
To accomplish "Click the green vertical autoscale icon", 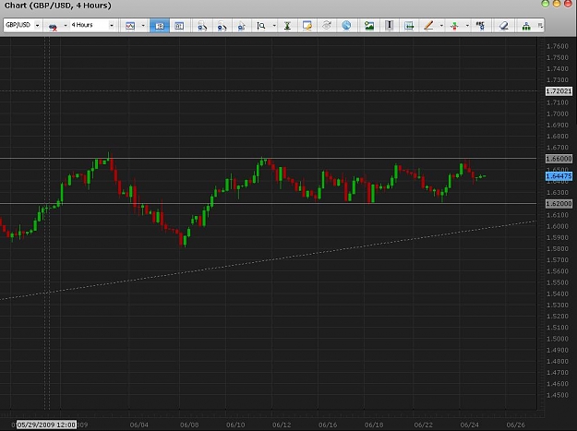I will pyautogui.click(x=287, y=26).
